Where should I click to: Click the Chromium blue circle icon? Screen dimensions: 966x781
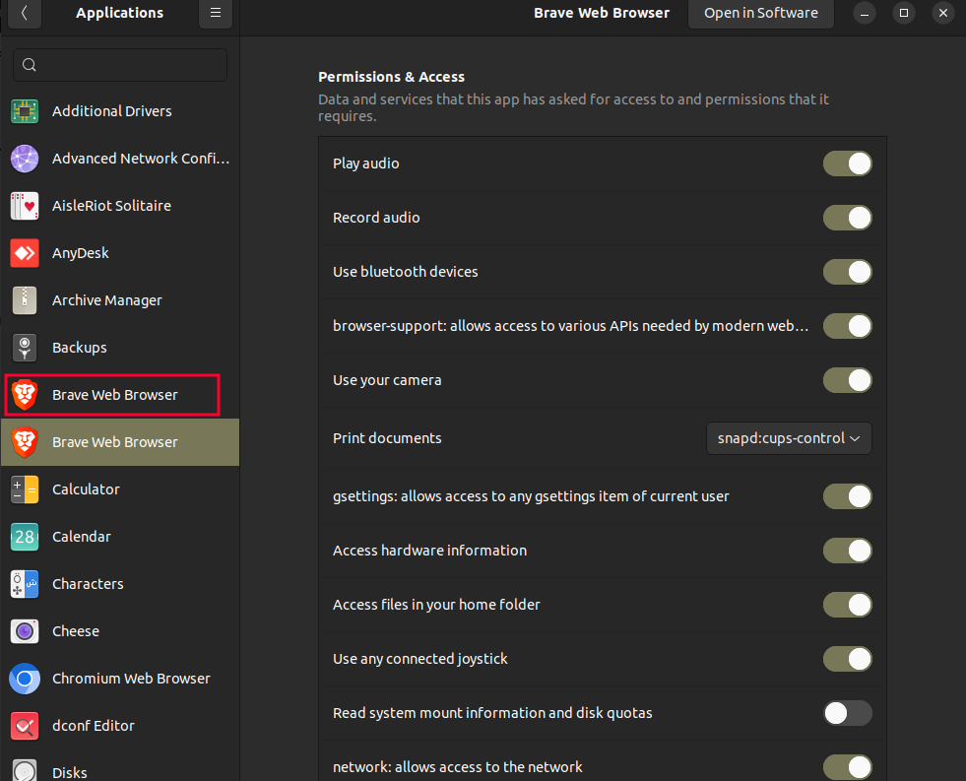[25, 679]
